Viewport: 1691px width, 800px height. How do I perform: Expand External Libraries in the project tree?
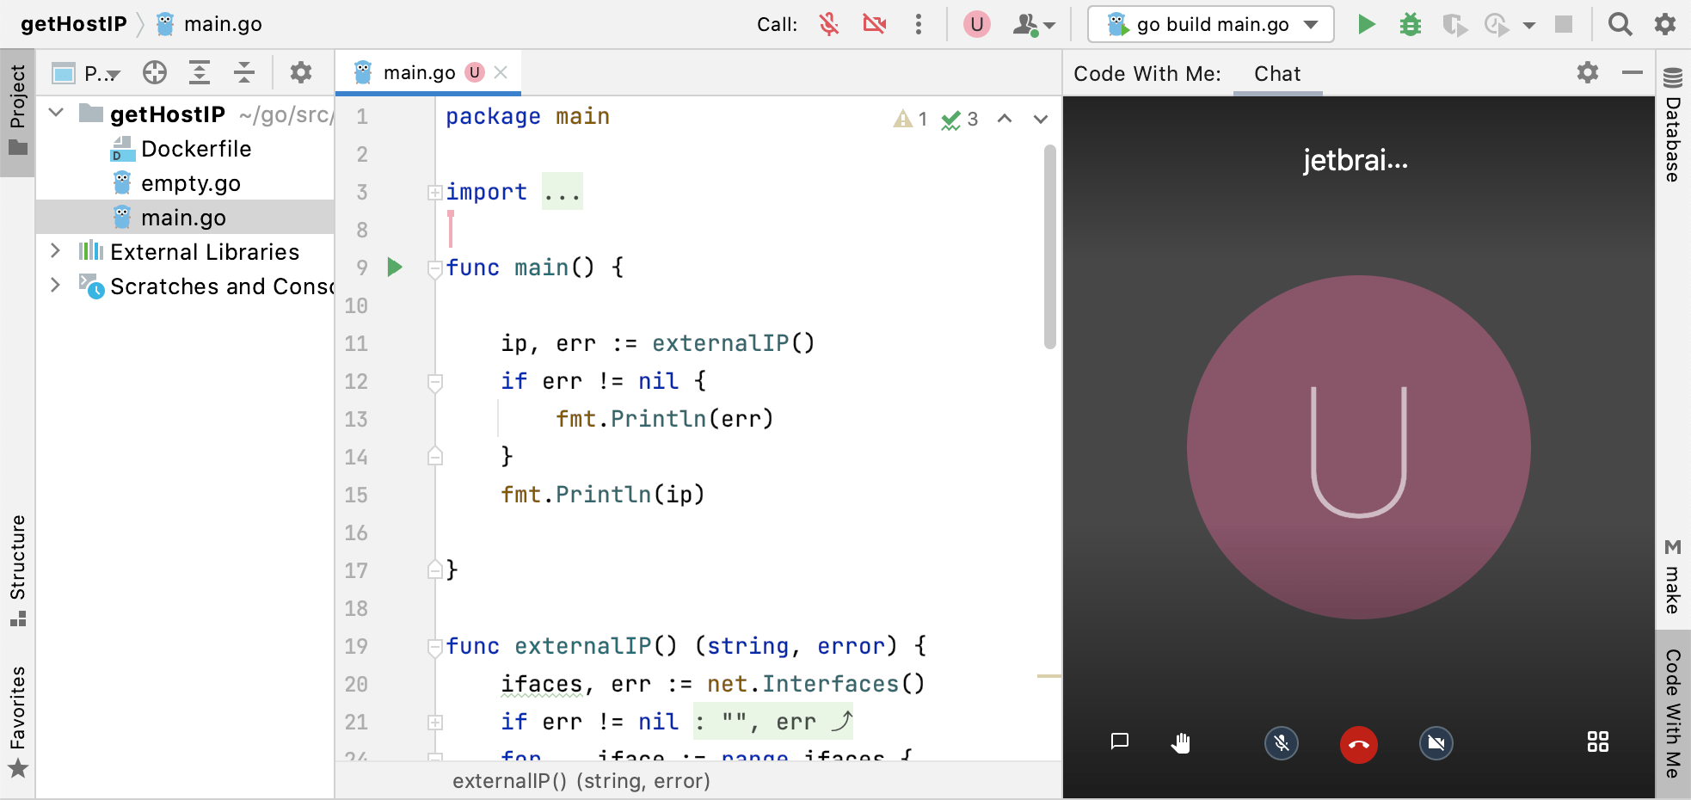pos(55,251)
